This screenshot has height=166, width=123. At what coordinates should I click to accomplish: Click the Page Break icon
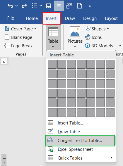coord(7,46)
